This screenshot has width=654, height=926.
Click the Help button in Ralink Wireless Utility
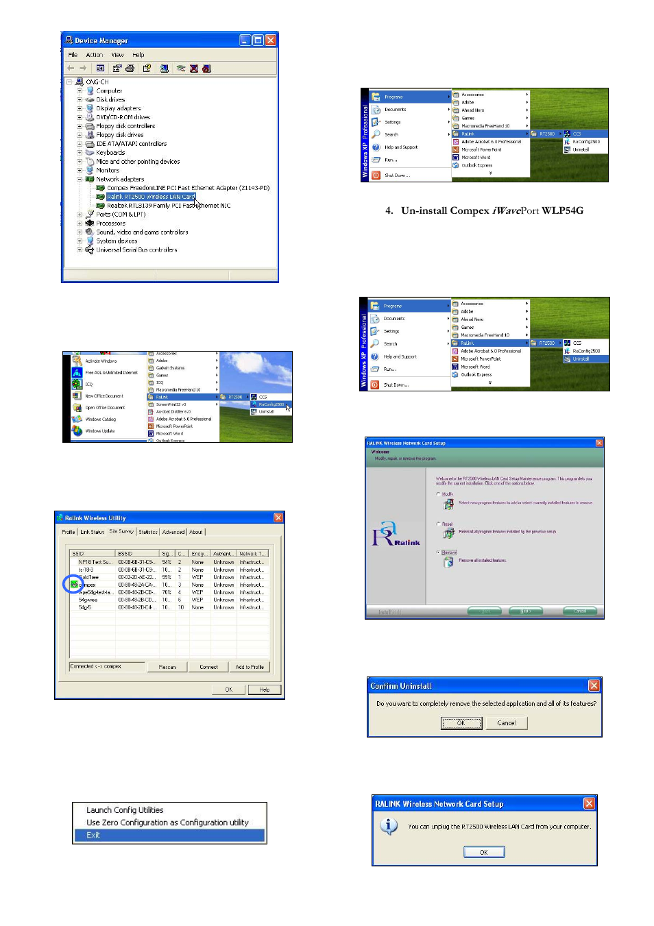tap(265, 690)
